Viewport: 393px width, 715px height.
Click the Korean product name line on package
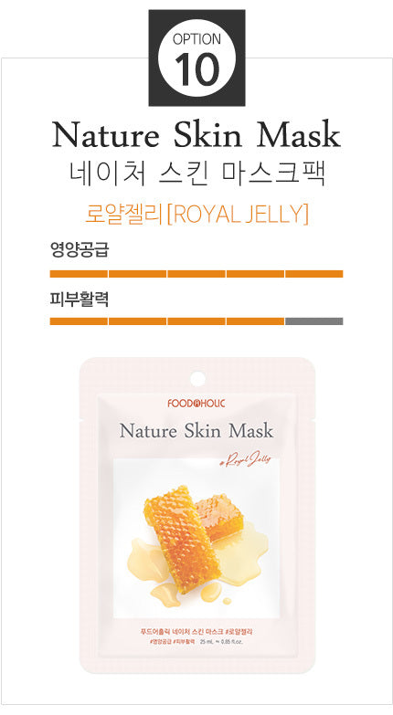pos(196,632)
